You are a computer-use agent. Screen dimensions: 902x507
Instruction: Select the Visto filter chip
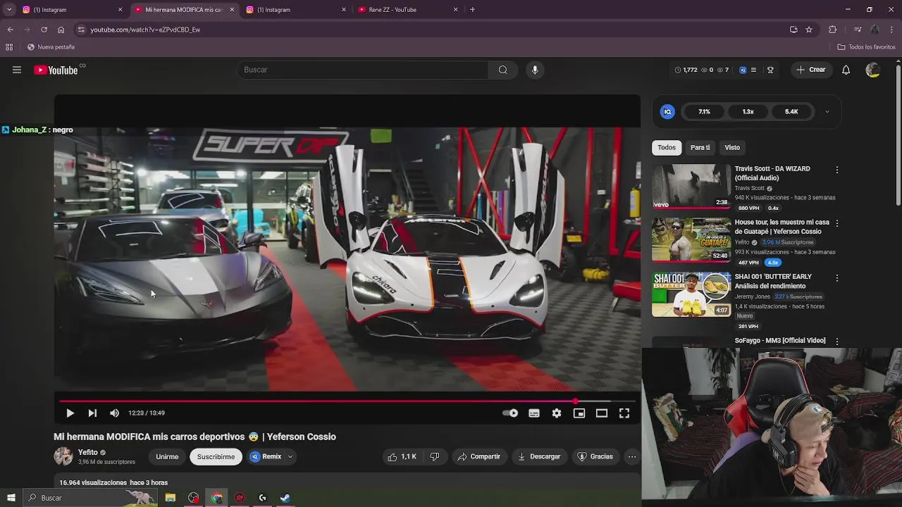pyautogui.click(x=732, y=147)
